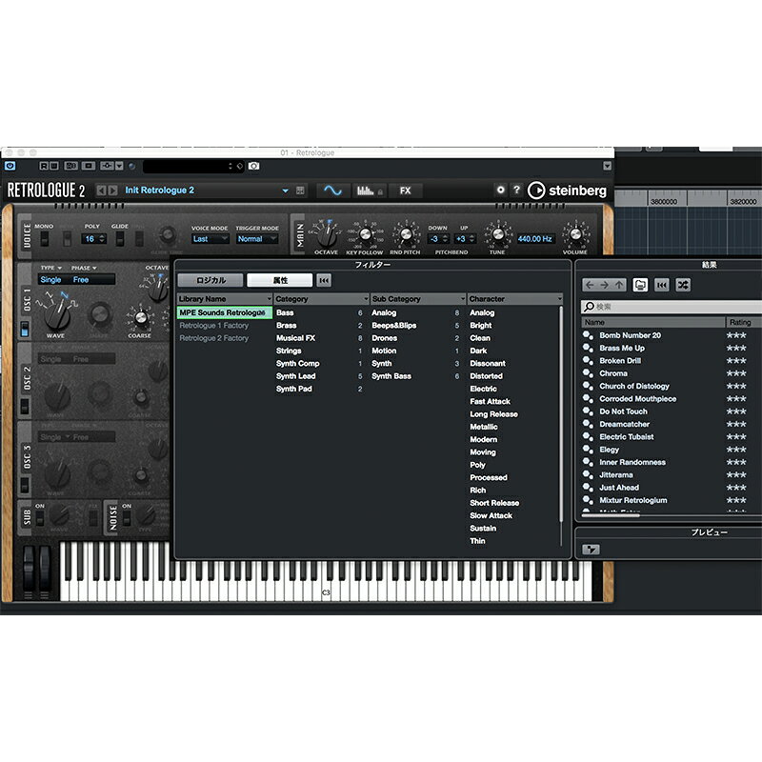Click reset filter icon in filter panel
The height and width of the screenshot is (762, 762).
pyautogui.click(x=324, y=280)
